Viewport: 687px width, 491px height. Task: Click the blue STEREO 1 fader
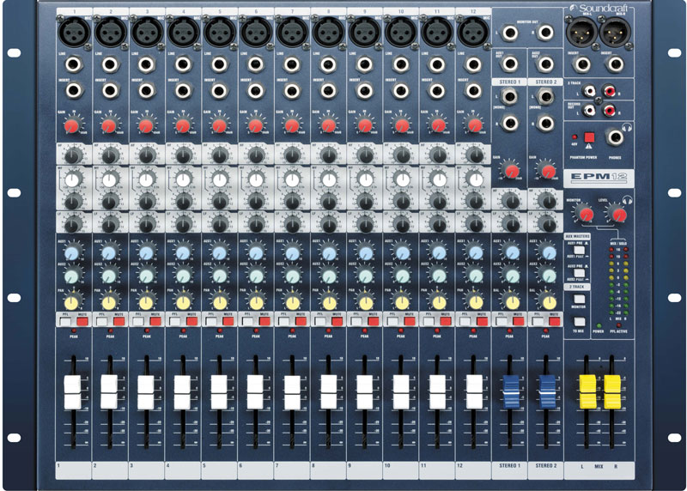[x=513, y=391]
